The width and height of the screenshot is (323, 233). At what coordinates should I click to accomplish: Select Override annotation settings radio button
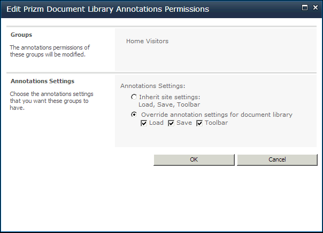134,115
